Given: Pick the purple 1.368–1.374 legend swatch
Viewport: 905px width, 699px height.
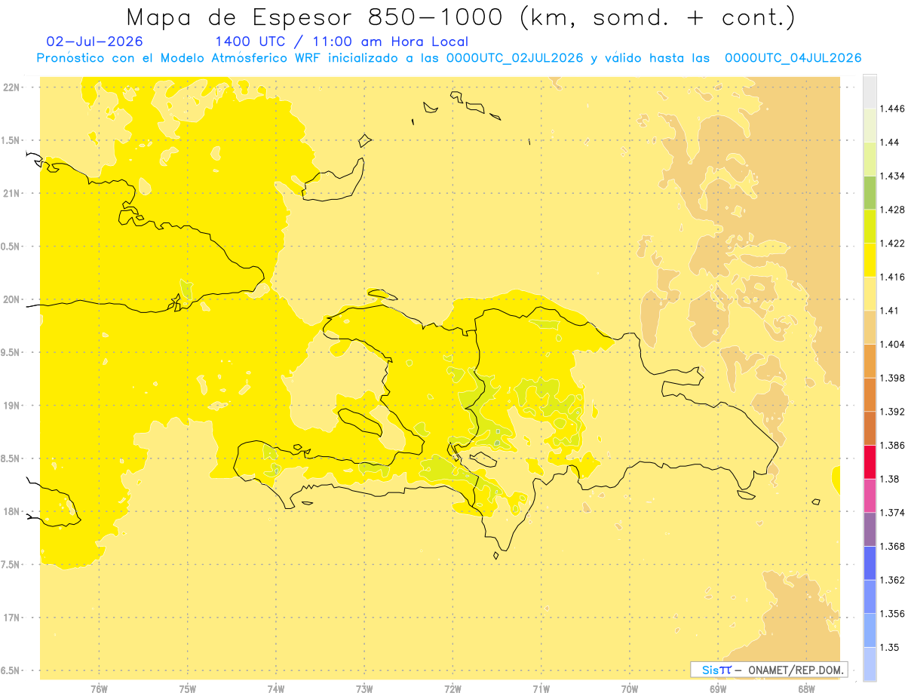Looking at the screenshot, I should tap(870, 529).
